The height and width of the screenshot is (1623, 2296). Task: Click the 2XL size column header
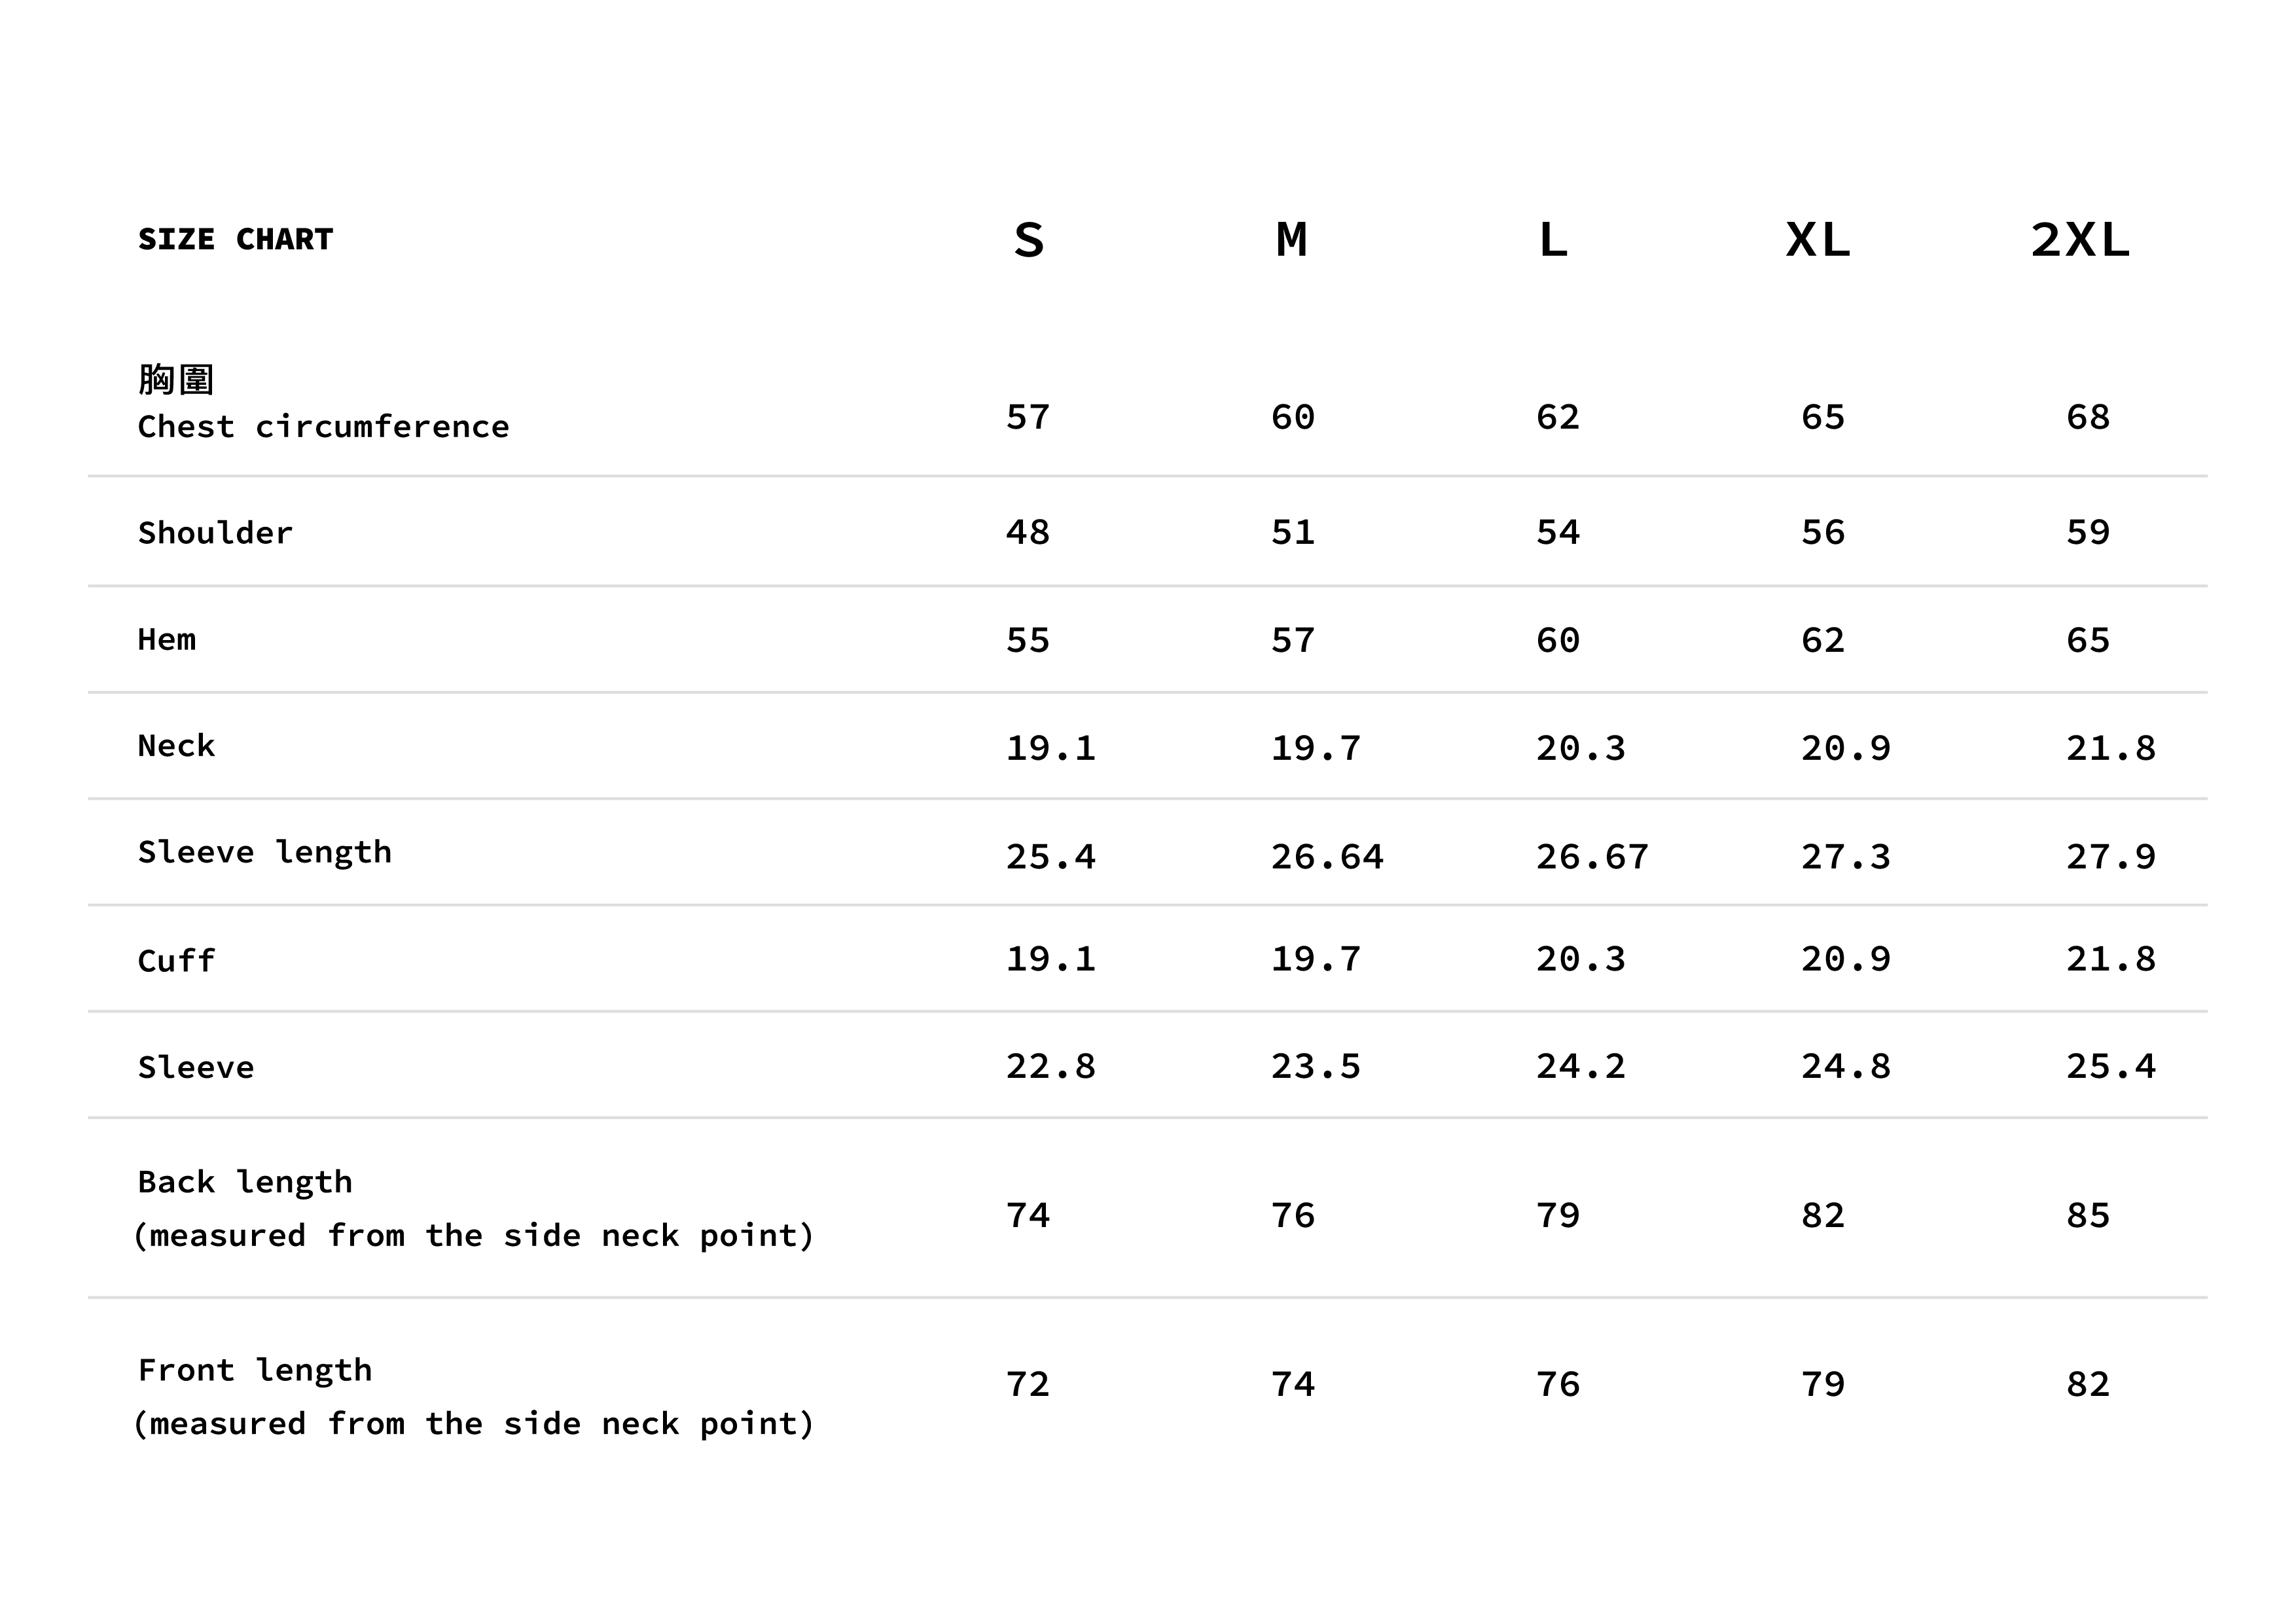point(2080,241)
